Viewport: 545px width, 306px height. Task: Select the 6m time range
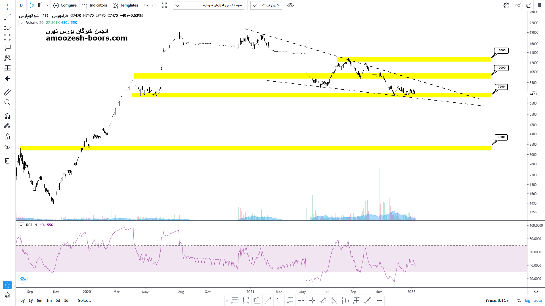click(39, 300)
